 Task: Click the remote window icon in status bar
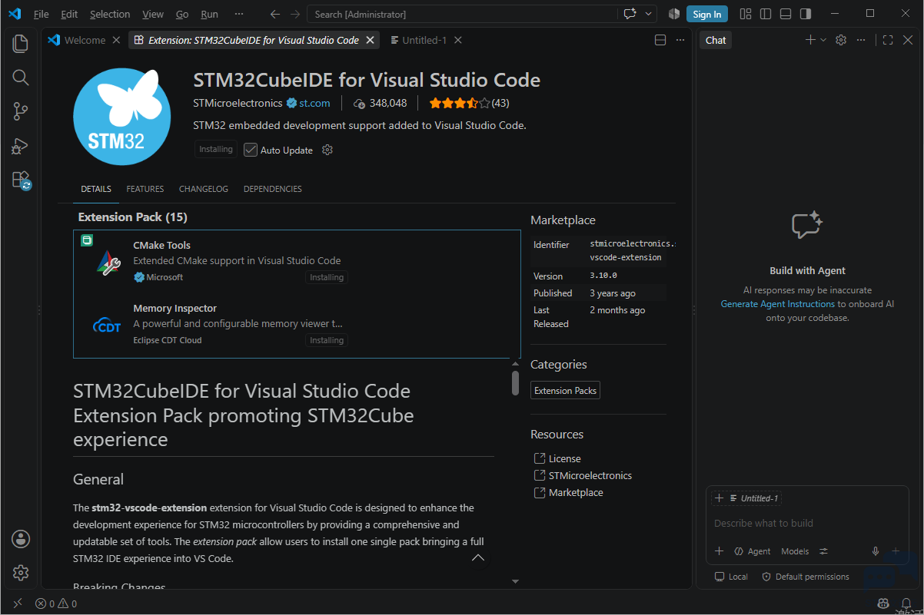pos(18,603)
